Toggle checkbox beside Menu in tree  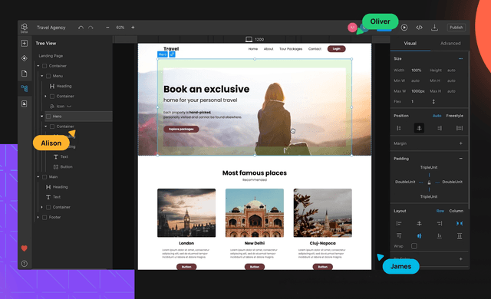(48, 76)
